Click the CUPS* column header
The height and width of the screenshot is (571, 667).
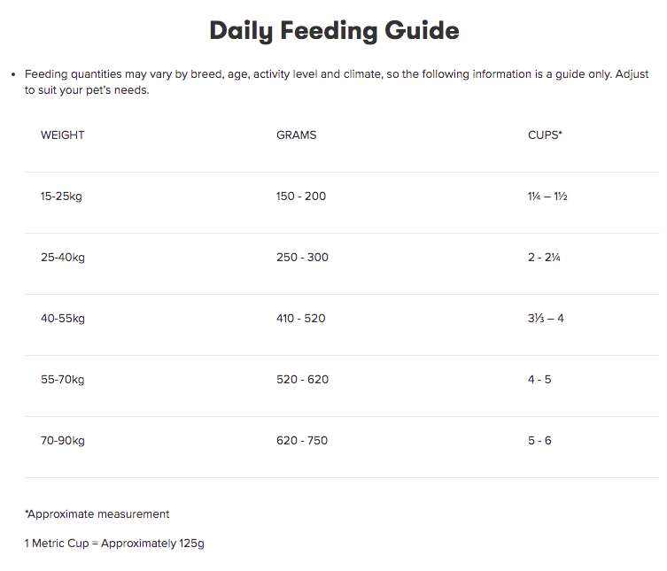tap(545, 135)
